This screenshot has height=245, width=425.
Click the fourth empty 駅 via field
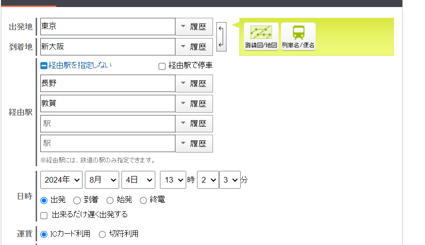[108, 143]
